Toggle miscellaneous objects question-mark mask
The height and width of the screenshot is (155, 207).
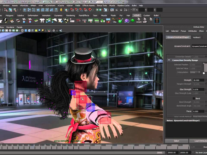point(56,10)
